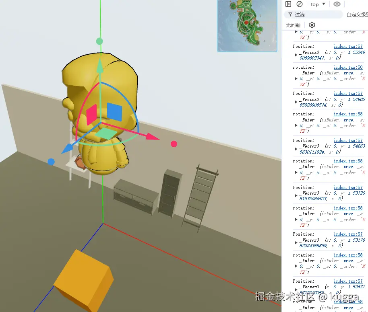
Task: Toggle the DevTools console sidebar icon
Action: 288,4
